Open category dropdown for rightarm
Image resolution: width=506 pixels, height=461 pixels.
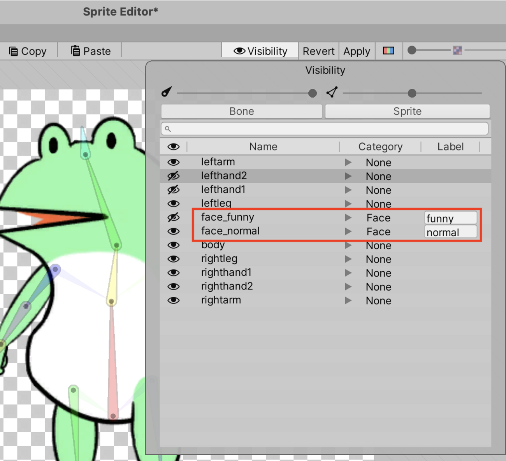tap(348, 301)
